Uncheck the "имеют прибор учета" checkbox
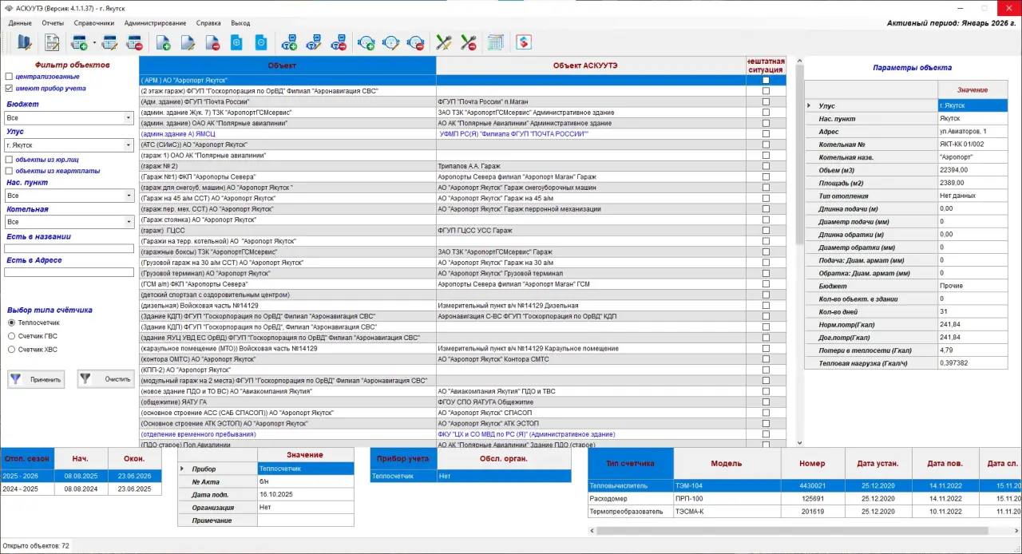1022x554 pixels. click(9, 89)
